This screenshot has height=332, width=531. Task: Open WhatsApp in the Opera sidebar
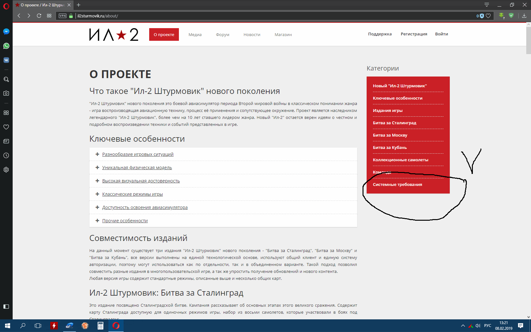[x=6, y=46]
